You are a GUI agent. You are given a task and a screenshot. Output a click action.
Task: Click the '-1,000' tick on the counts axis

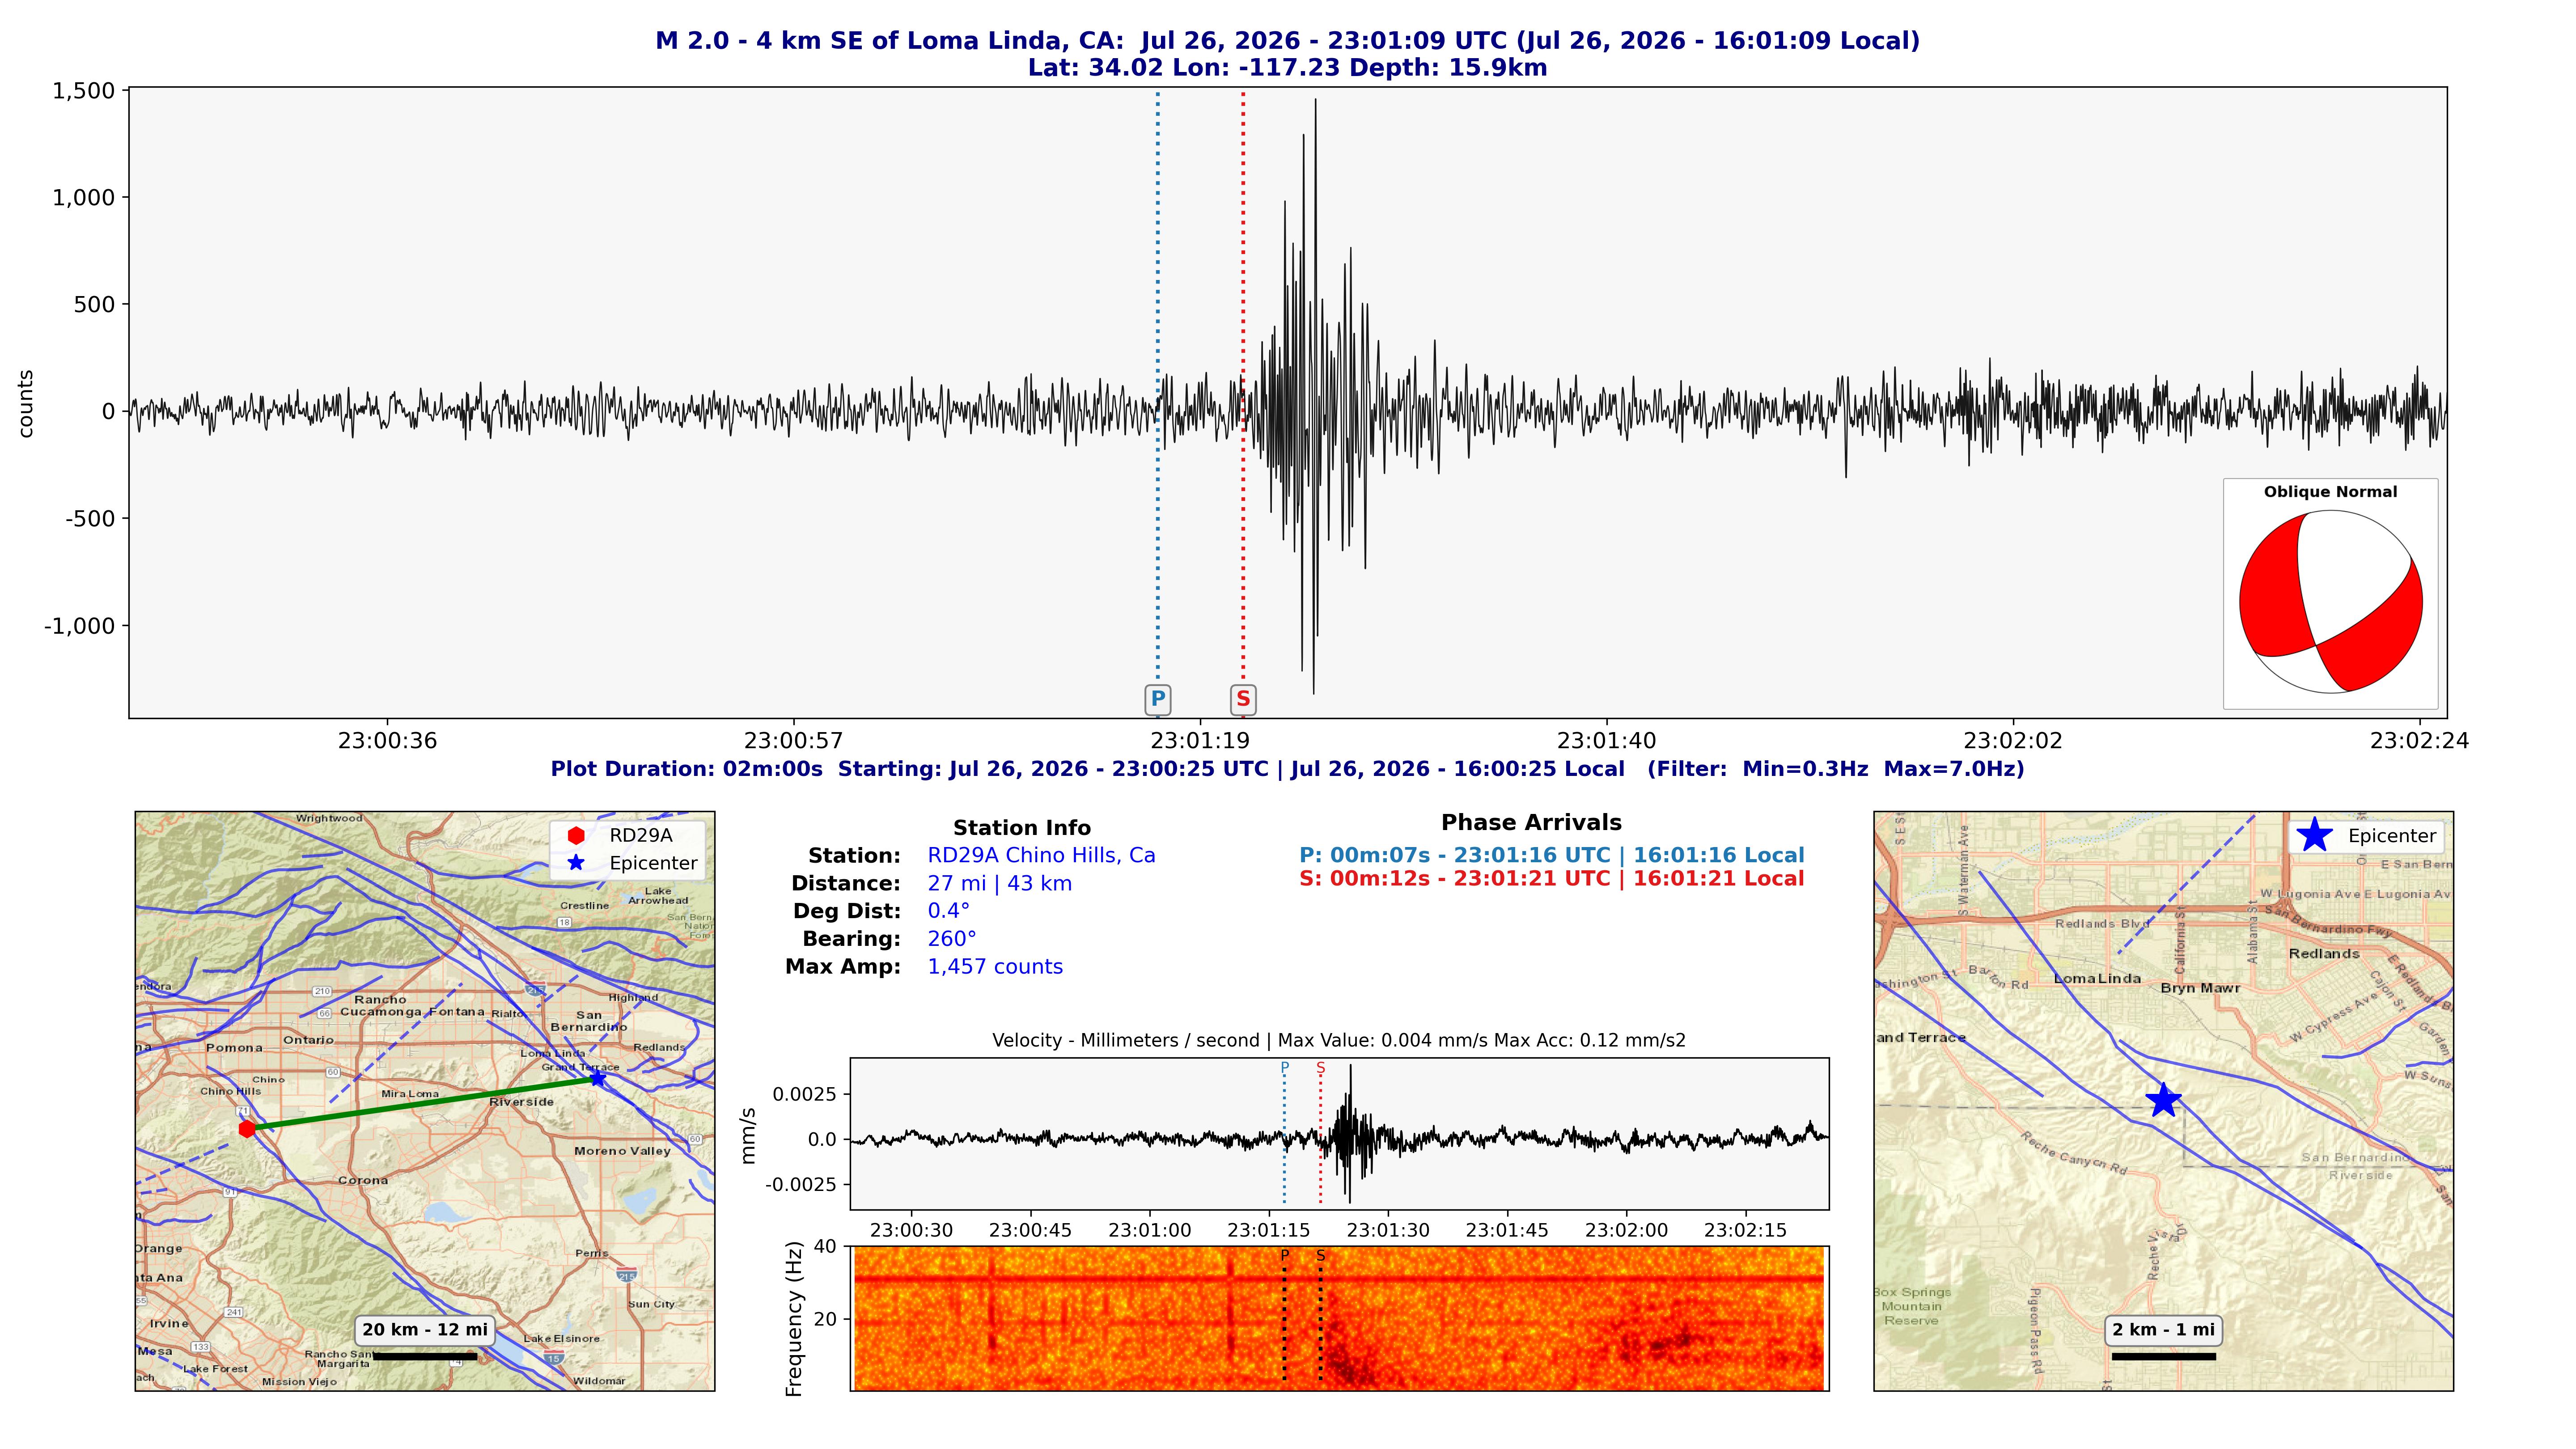80,626
